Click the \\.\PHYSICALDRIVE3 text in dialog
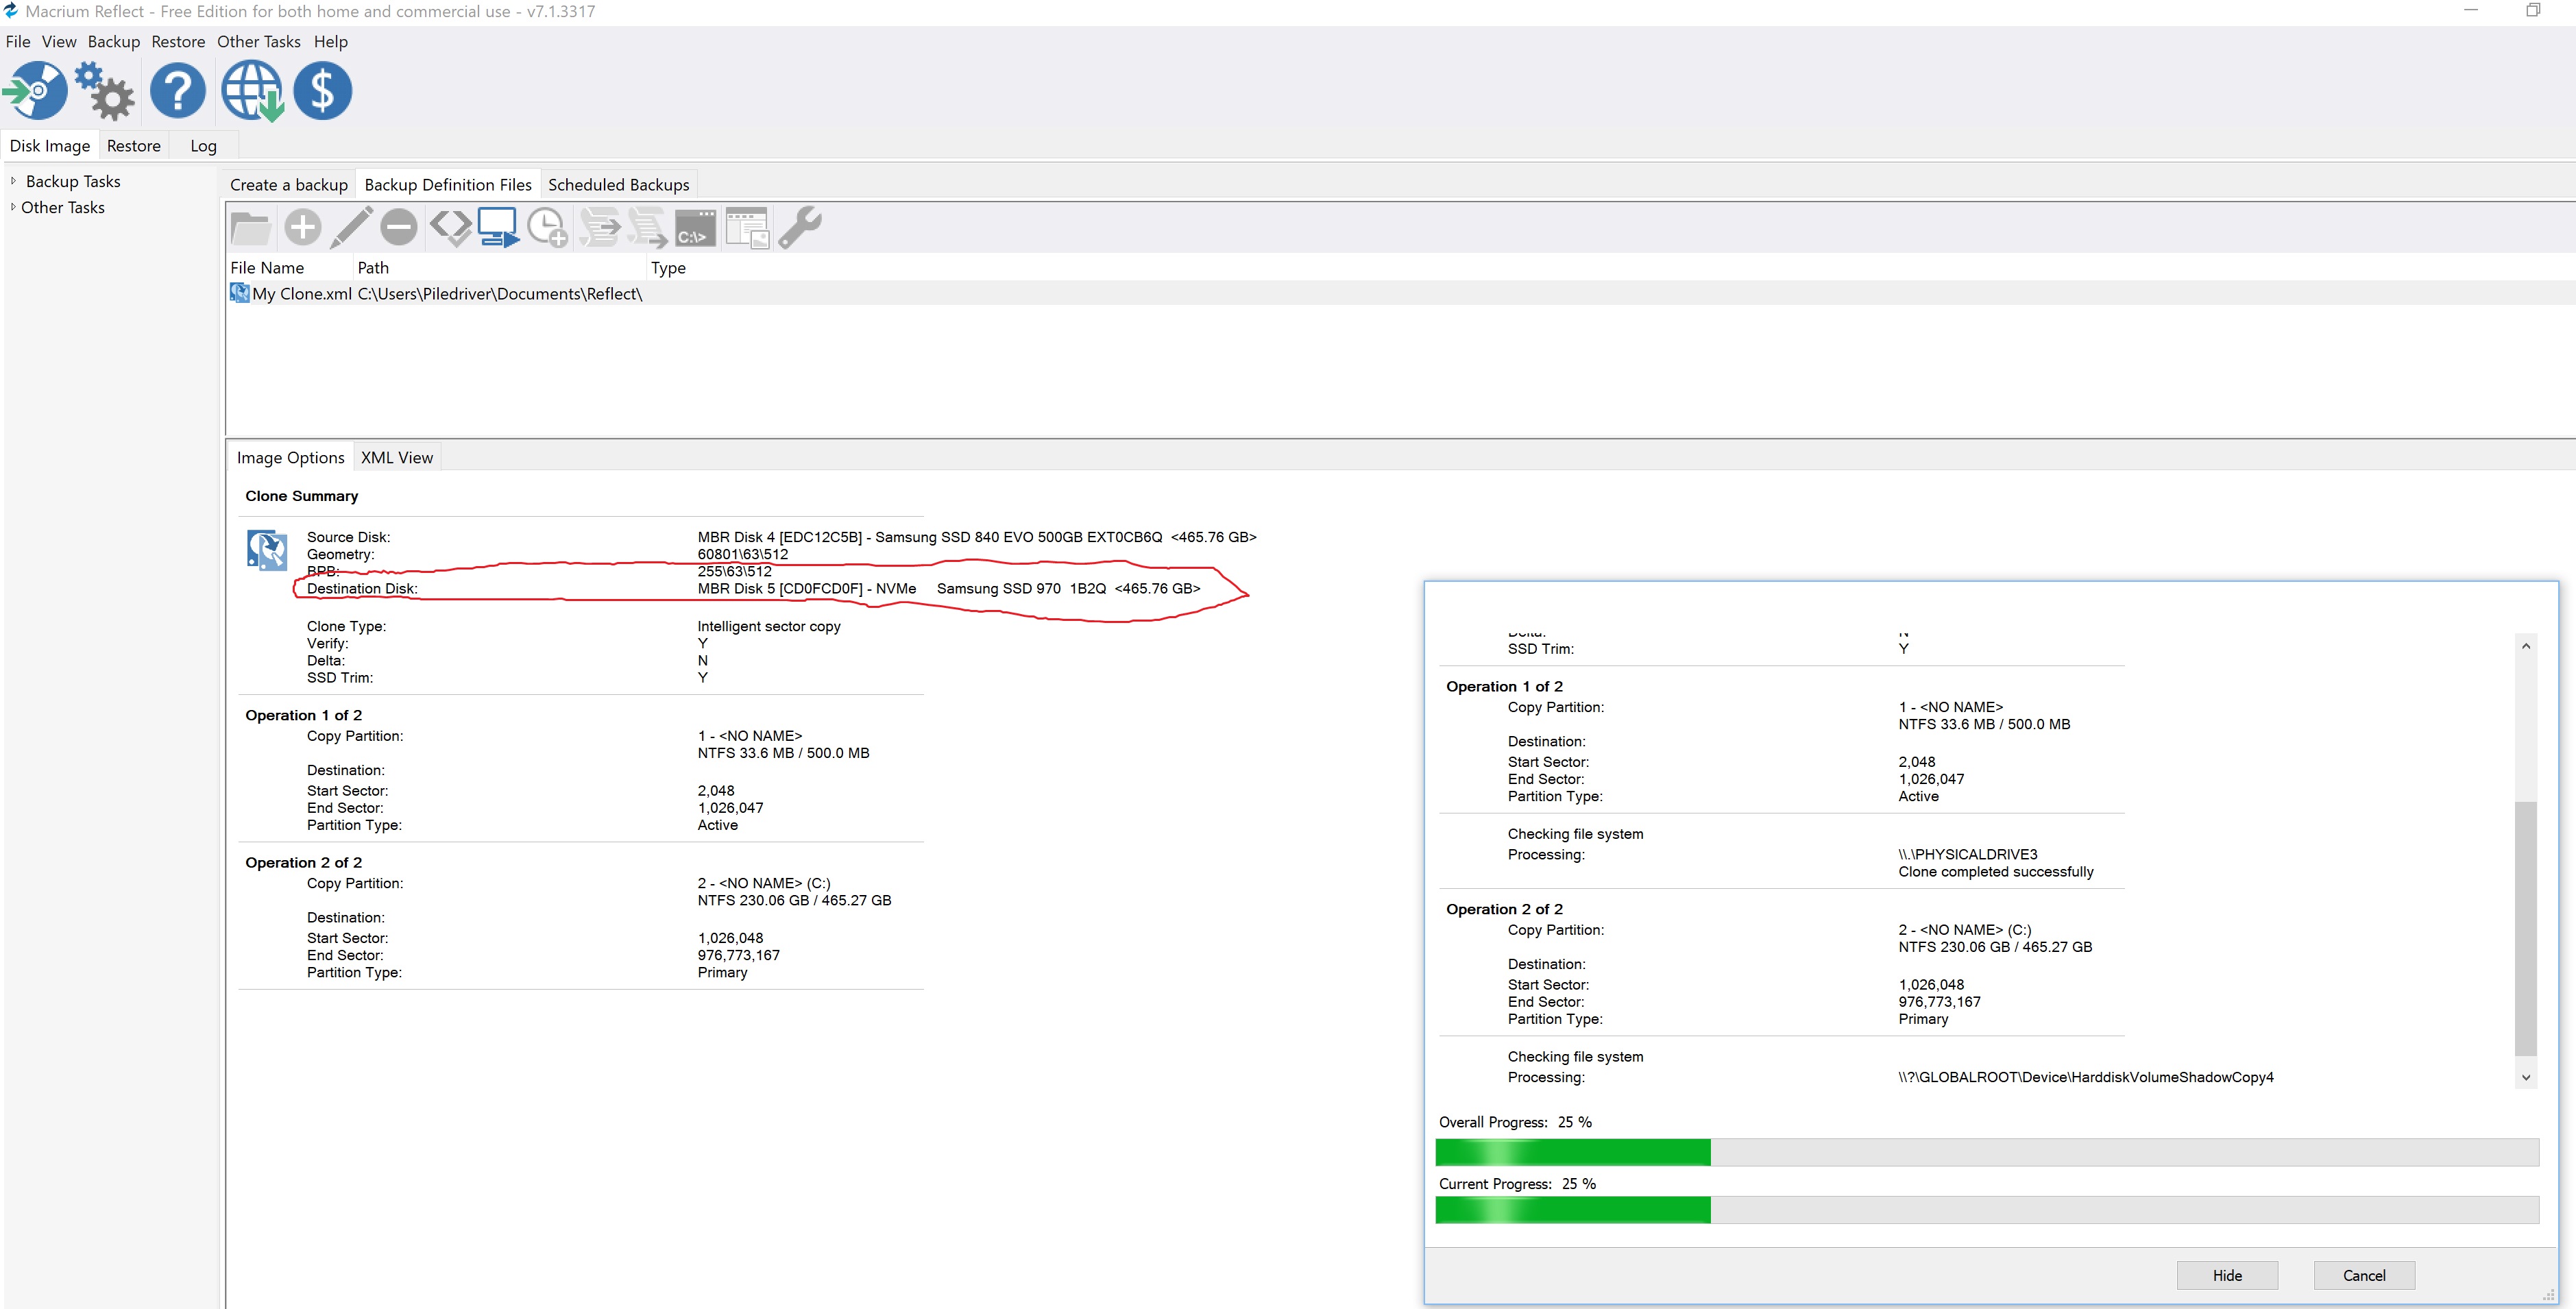This screenshot has width=2576, height=1309. coord(1967,854)
